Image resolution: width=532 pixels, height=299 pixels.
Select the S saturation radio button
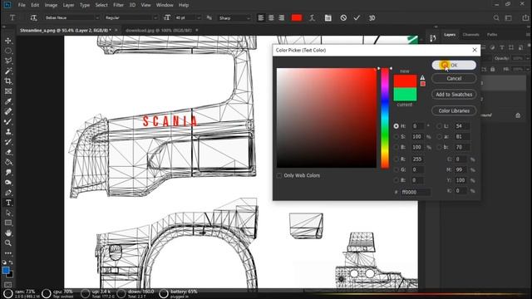(396, 136)
